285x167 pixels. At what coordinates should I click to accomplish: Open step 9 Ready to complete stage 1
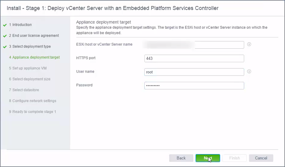(33, 112)
